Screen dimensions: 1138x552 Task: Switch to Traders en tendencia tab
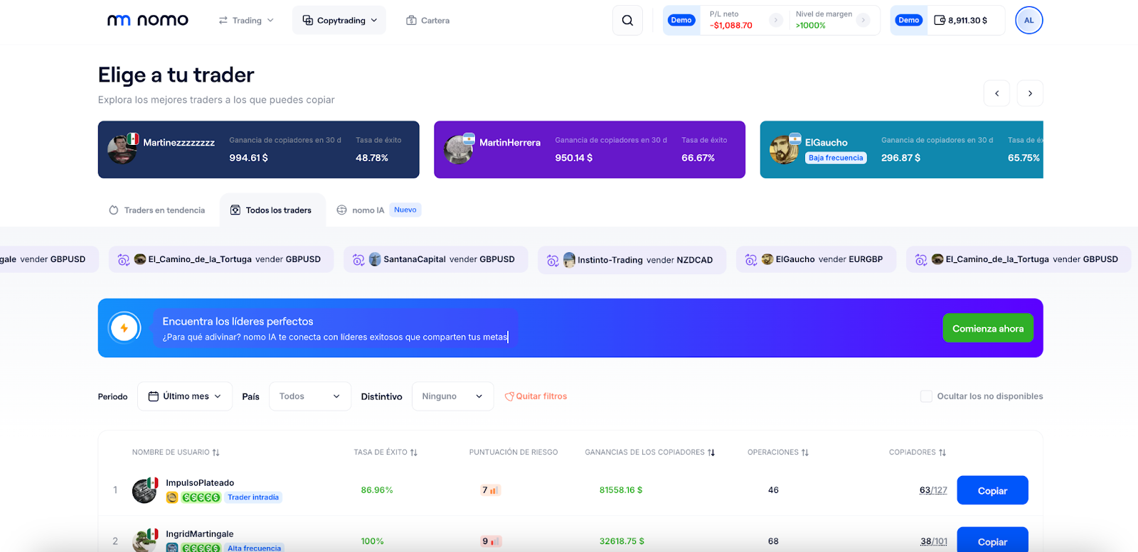click(157, 210)
